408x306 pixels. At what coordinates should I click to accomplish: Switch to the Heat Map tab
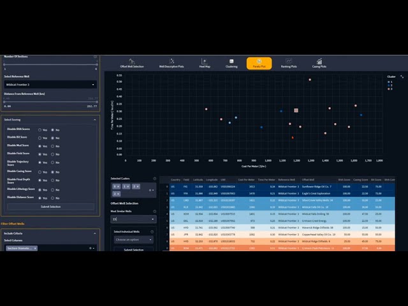(205, 64)
